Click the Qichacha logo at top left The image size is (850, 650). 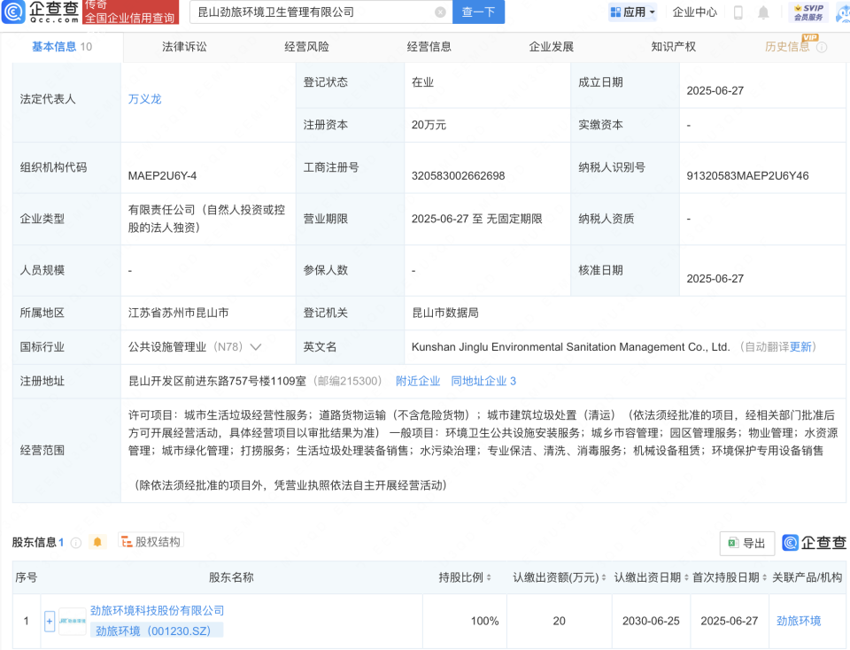(x=41, y=12)
